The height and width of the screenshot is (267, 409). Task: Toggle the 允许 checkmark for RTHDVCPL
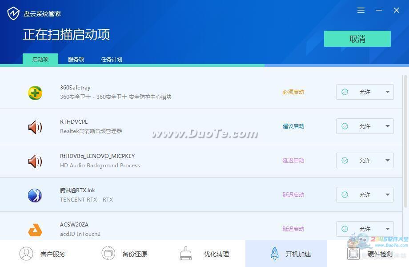click(x=345, y=126)
